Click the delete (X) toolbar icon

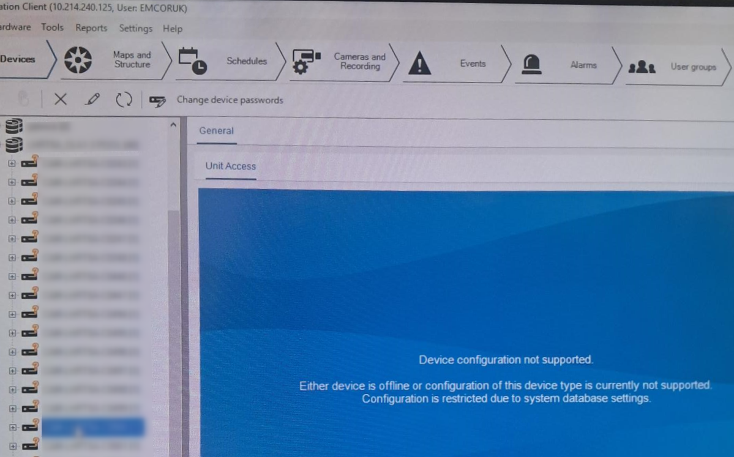click(x=59, y=100)
